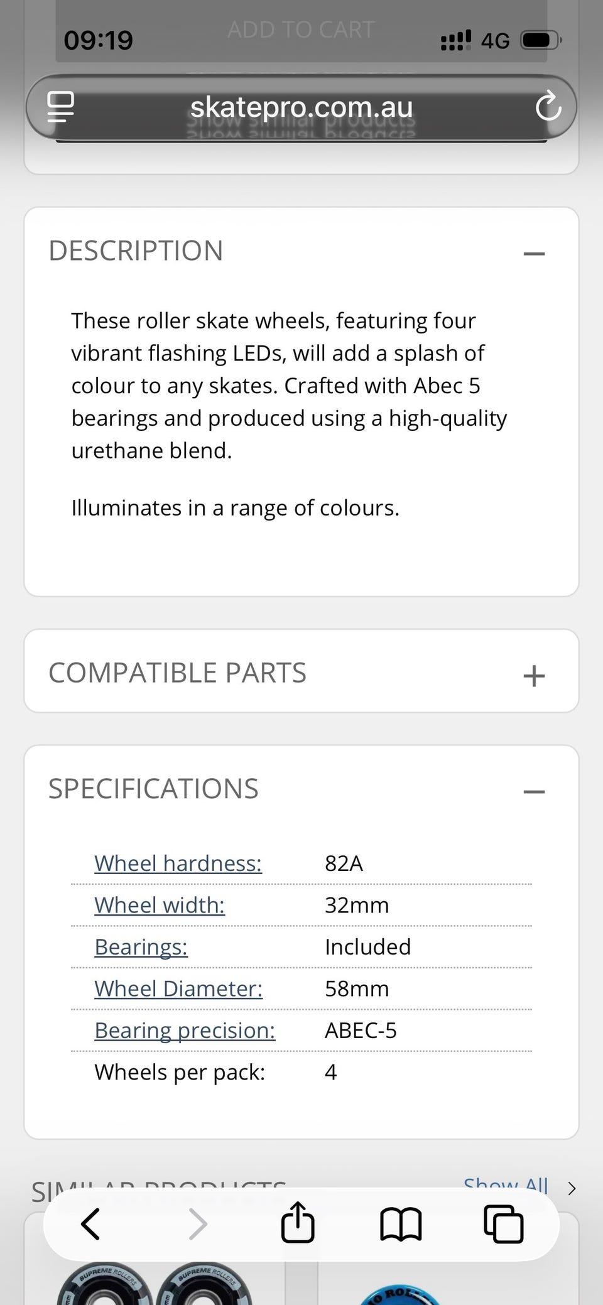Open the tabs overview icon
This screenshot has width=603, height=1305.
tap(504, 1223)
